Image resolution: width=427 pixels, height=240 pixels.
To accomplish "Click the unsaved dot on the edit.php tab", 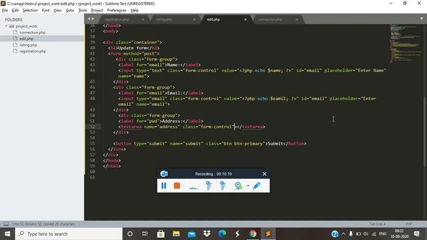I will point(246,19).
